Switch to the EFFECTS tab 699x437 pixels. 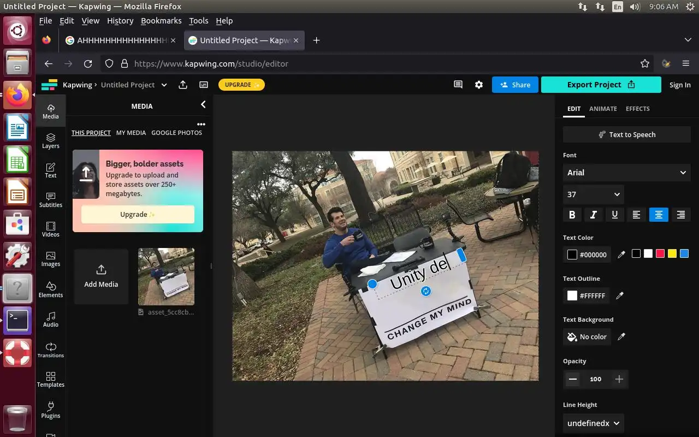[x=637, y=109]
